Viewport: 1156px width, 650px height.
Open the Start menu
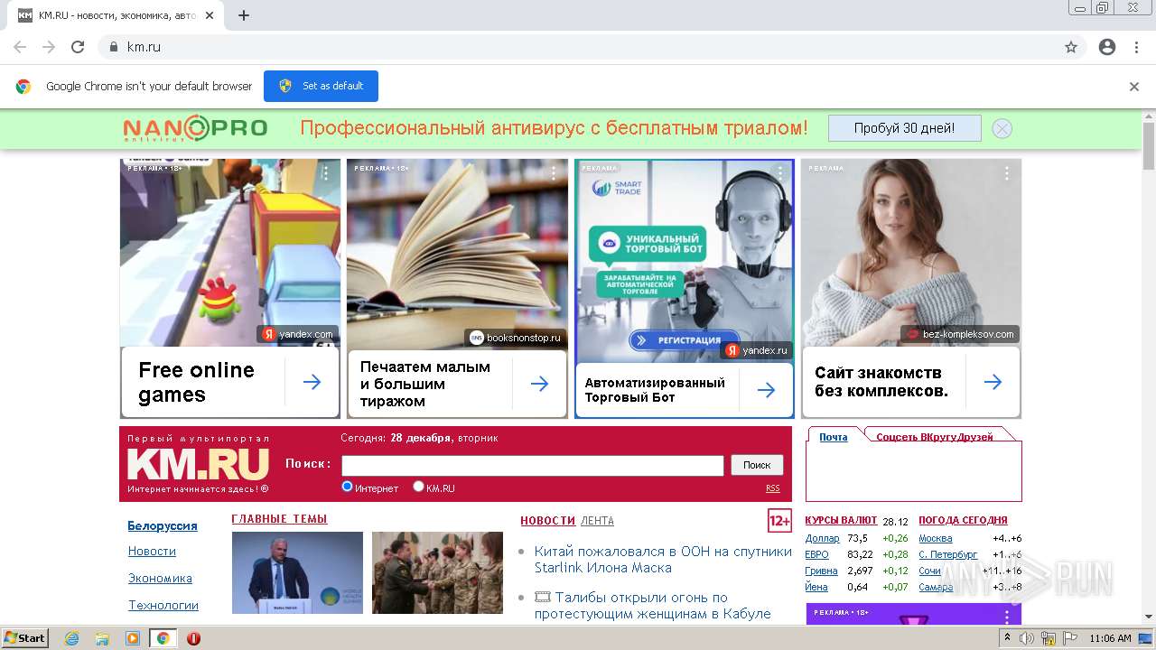(25, 638)
